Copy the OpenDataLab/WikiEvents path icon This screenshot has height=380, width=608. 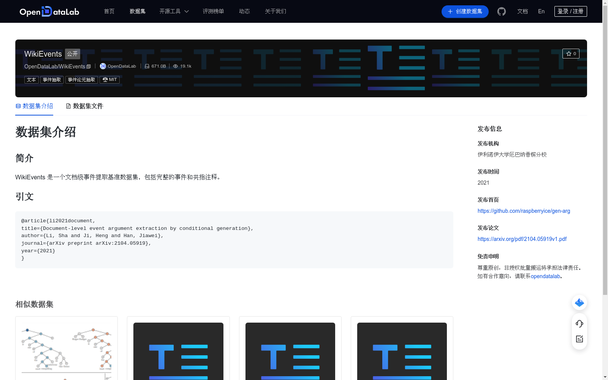(x=89, y=66)
